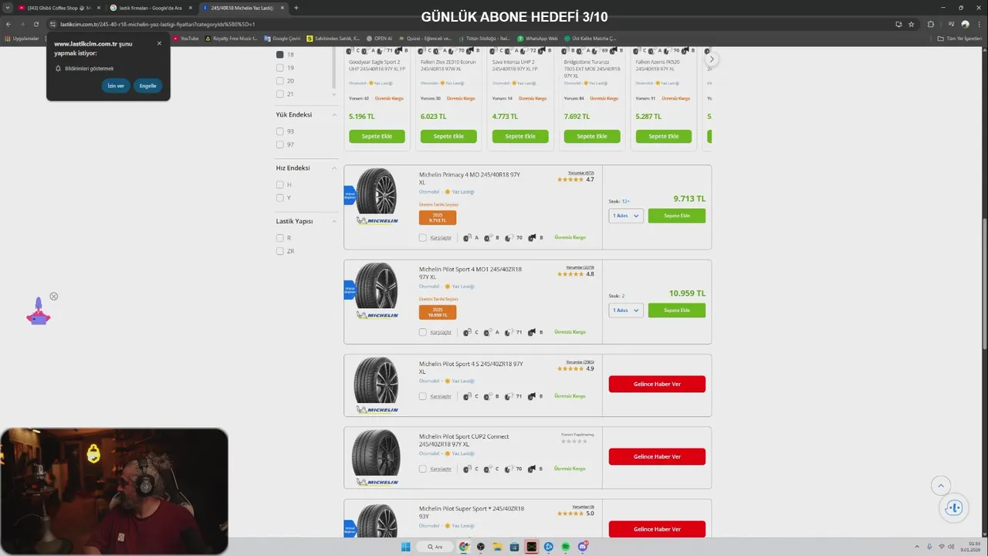Image resolution: width=988 pixels, height=556 pixels.
Task: Collapse the Hız Endeksi filter section
Action: [x=334, y=168]
